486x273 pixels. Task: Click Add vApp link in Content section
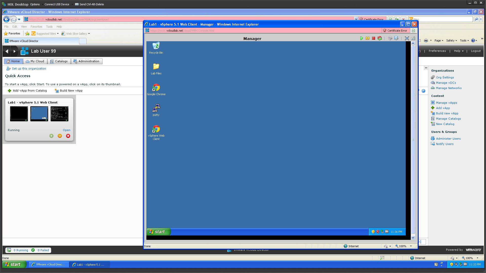(x=443, y=108)
